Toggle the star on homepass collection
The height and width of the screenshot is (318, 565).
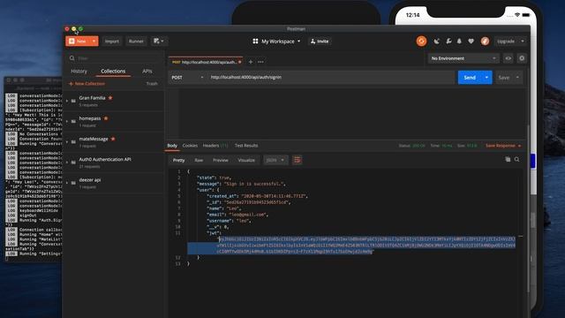click(x=106, y=118)
